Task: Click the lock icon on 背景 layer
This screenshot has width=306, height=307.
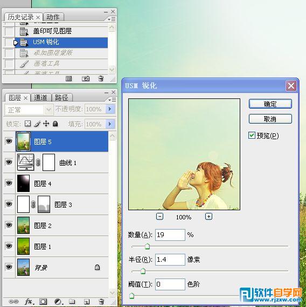Action: [97, 267]
